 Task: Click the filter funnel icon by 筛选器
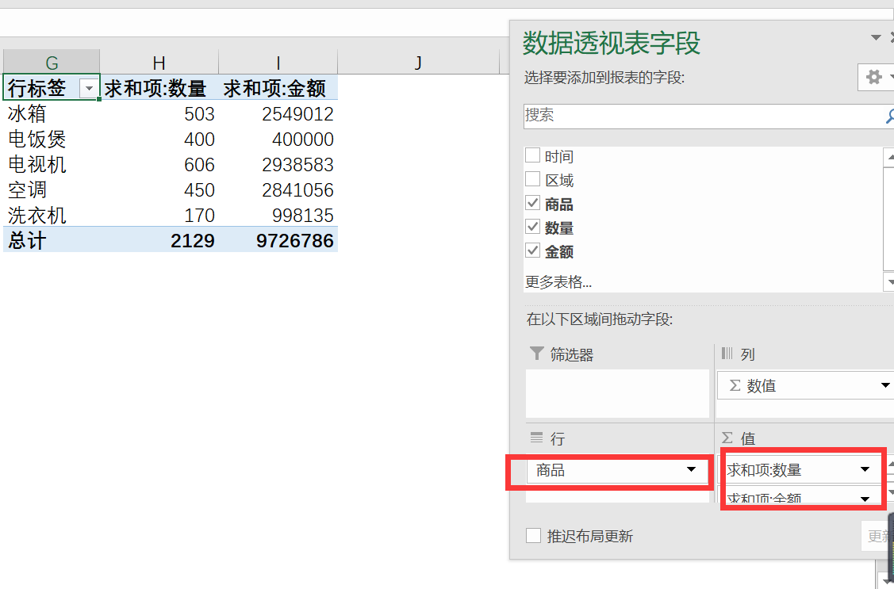536,354
